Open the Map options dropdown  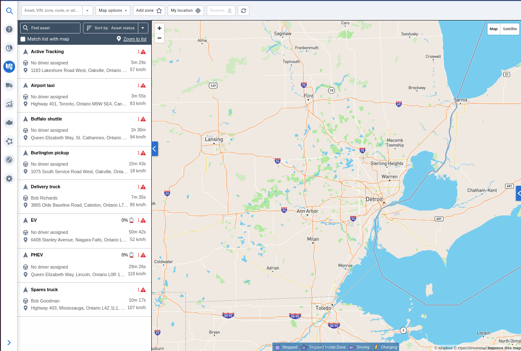point(113,10)
